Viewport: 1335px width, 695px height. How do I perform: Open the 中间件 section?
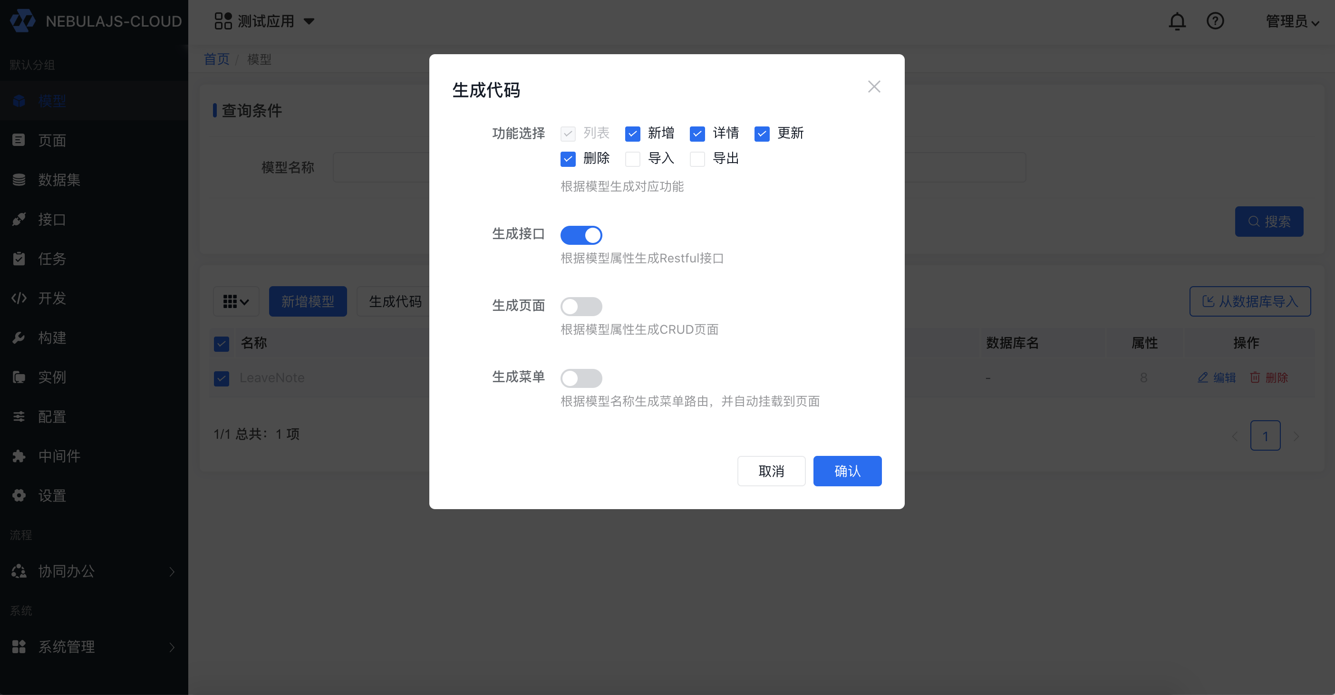point(58,456)
